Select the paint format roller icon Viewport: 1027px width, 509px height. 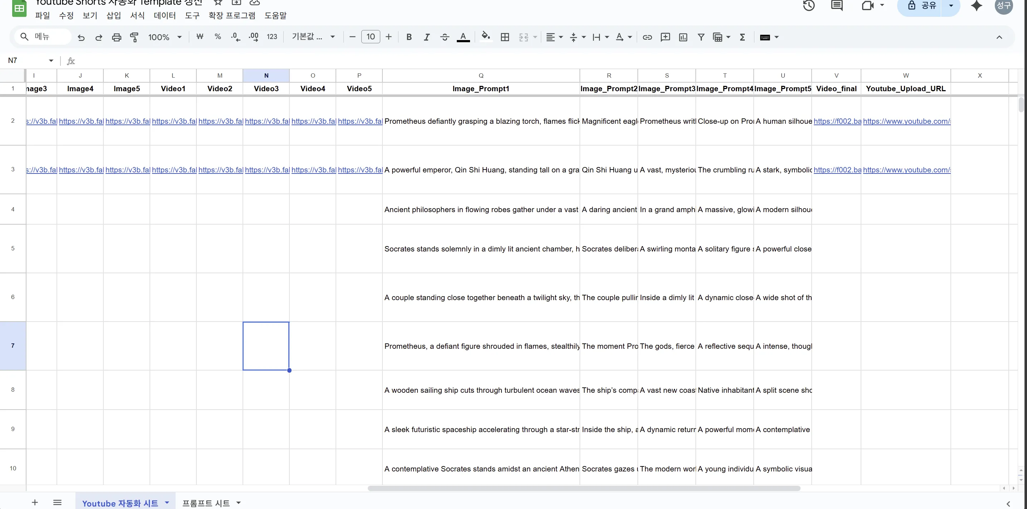click(x=135, y=38)
